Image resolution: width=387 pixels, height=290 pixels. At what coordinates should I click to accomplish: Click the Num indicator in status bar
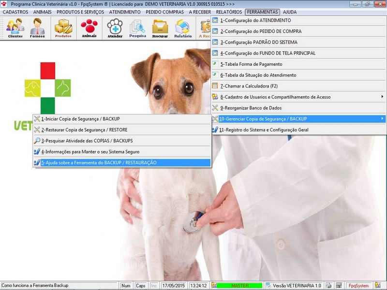pyautogui.click(x=126, y=286)
